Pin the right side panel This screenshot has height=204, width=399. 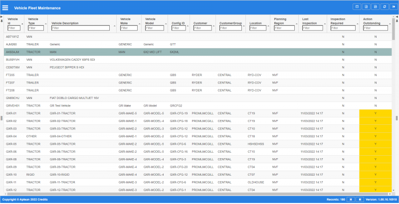(x=397, y=20)
